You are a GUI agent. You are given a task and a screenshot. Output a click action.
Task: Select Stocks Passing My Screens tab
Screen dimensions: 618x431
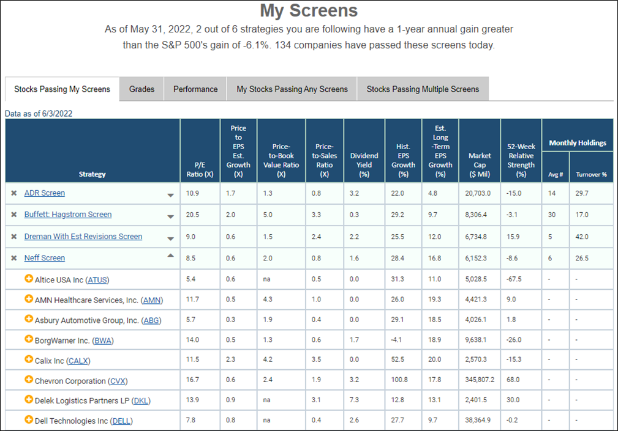point(62,89)
